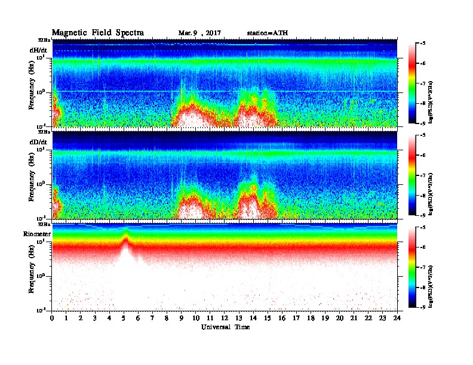Viewport: 473px width, 365px height.
Task: Click hour 18 on the Universal Time axis
Action: coord(311,318)
